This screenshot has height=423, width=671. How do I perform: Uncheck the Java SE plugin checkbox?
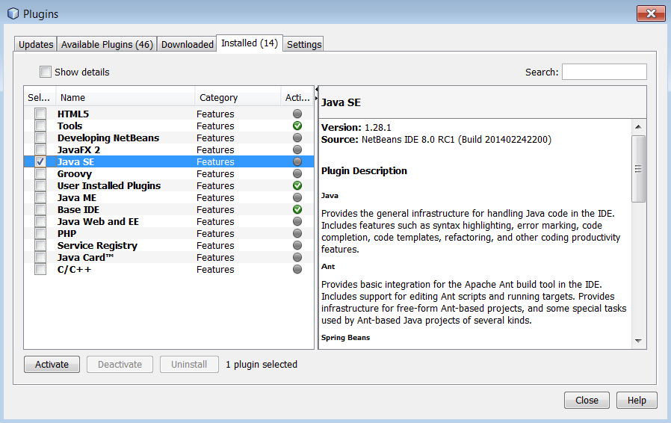40,162
